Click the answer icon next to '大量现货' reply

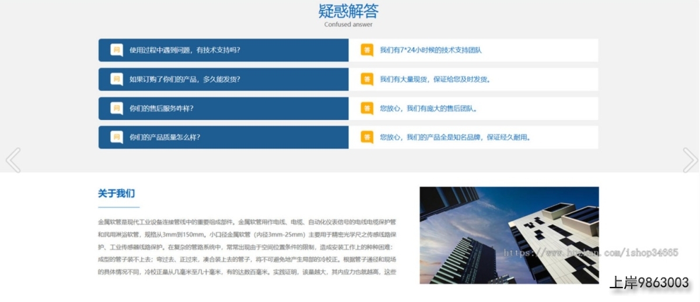[x=367, y=79]
